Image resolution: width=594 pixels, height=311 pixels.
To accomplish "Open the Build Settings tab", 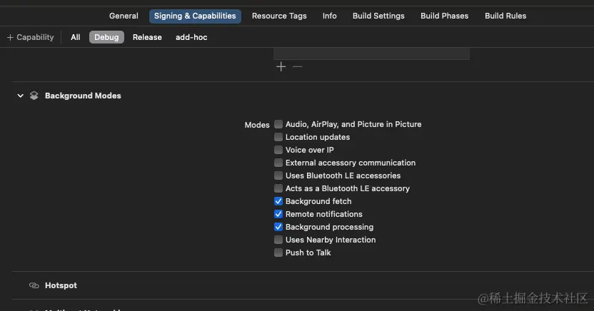I will [x=378, y=16].
